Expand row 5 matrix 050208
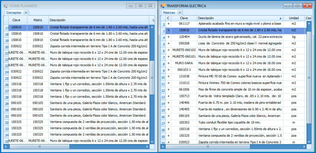Image resolution: width=316 pixels, height=153 pixels. 168,43
